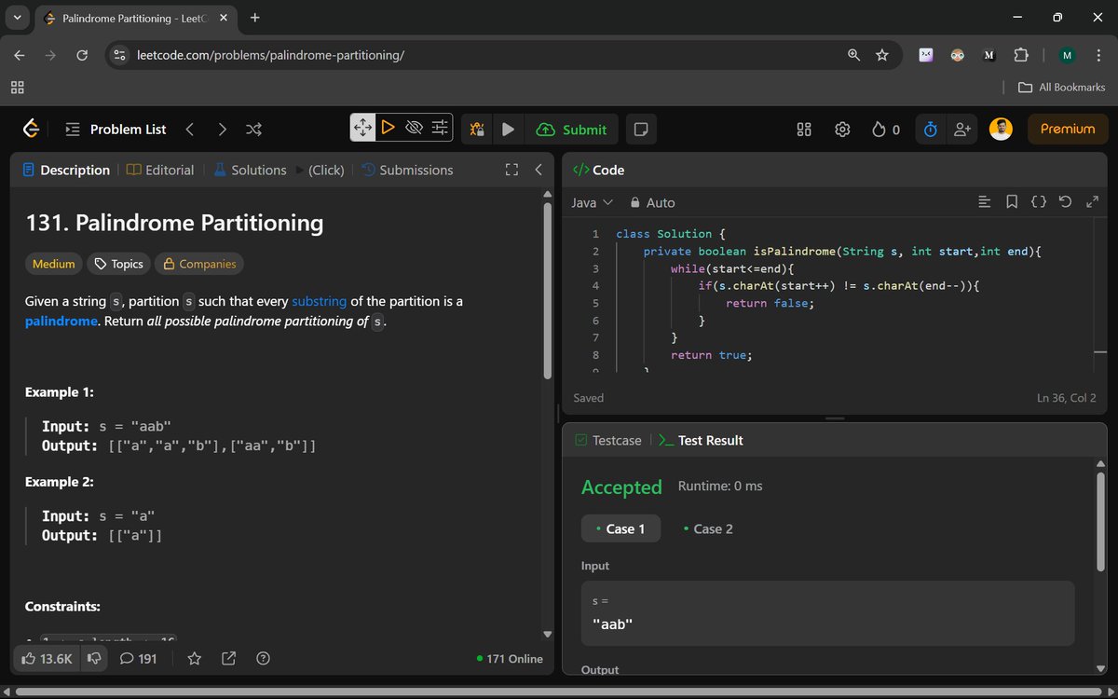Select the Test Result tab
The width and height of the screenshot is (1118, 699).
click(701, 440)
